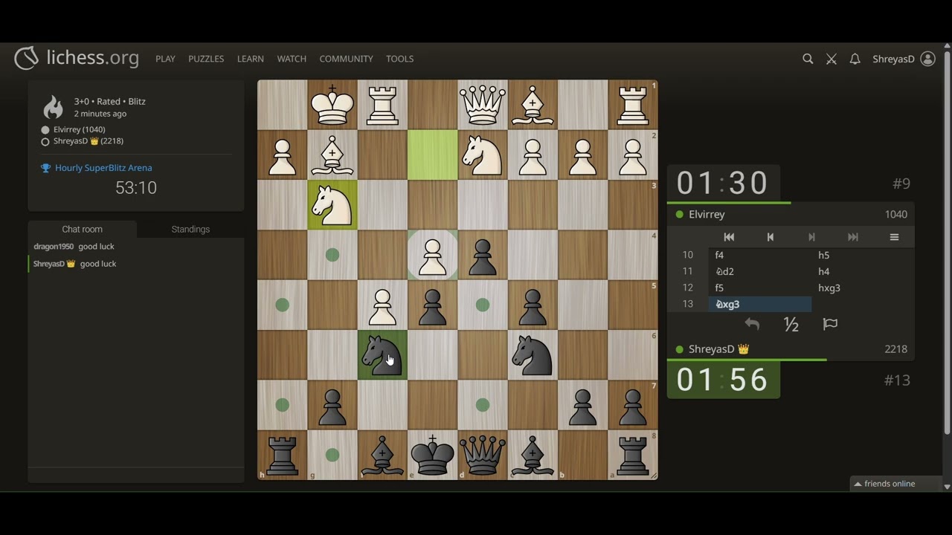Viewport: 952px width, 535px height.
Task: Click the white pawn on f5
Action: (x=382, y=305)
